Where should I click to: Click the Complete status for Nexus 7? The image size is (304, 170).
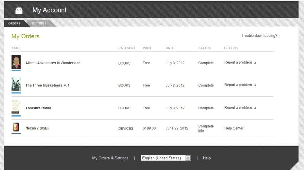206,126
